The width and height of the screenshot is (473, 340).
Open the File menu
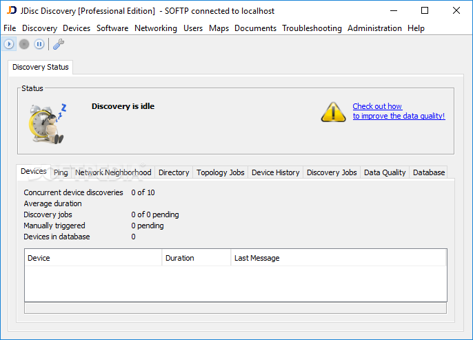(10, 28)
